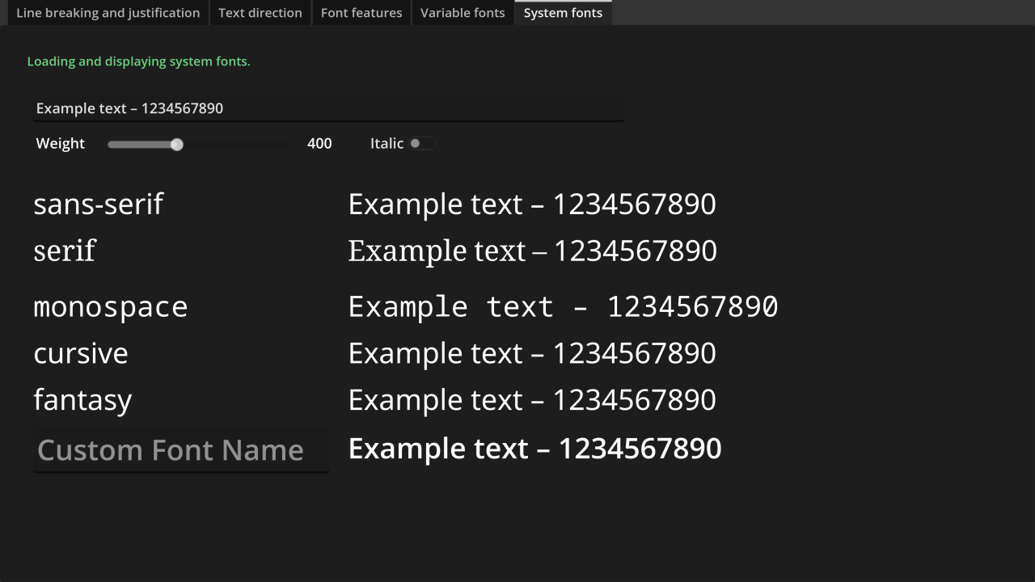Select the cursive family label

click(80, 352)
